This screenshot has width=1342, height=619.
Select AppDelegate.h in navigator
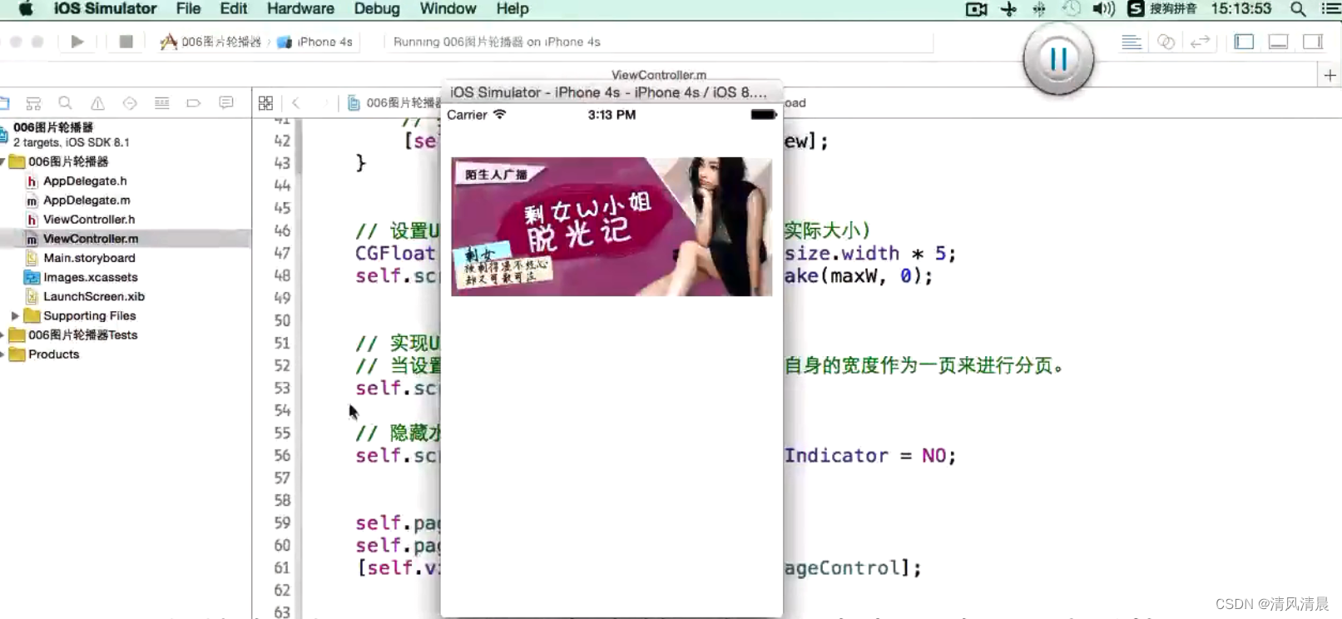coord(85,181)
